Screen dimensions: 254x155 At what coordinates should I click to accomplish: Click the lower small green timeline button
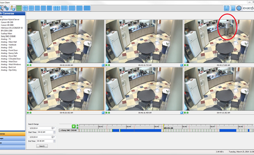pyautogui.click(x=77, y=127)
